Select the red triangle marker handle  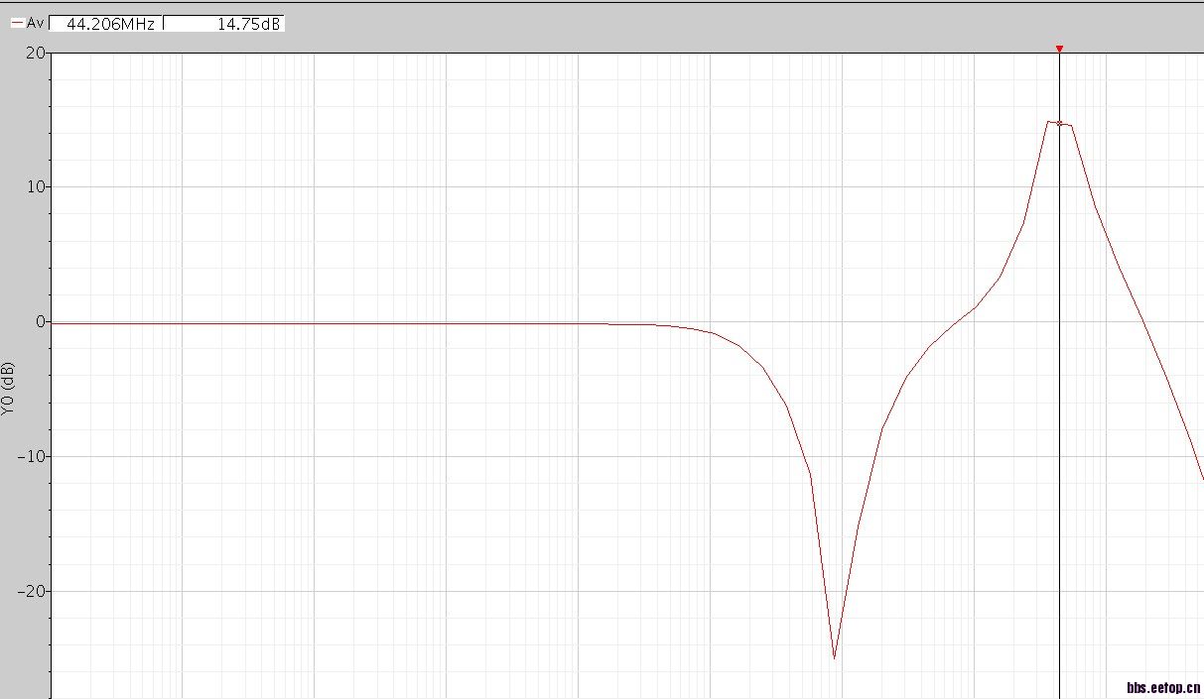[1059, 49]
